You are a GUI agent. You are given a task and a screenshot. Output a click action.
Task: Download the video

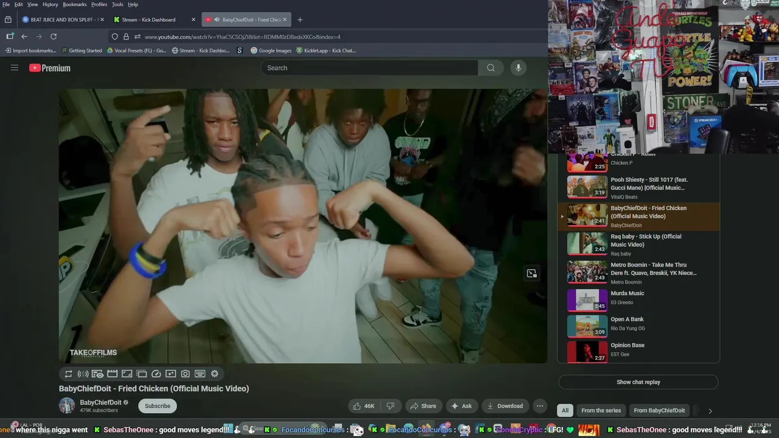505,406
